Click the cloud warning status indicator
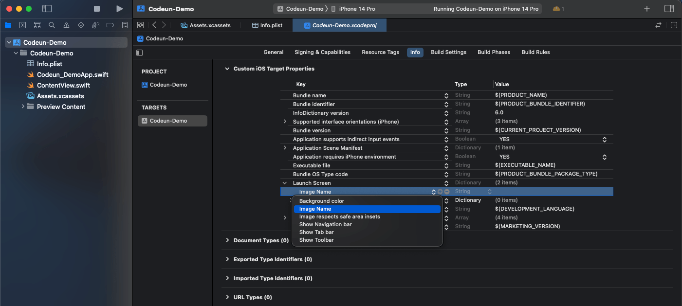682x306 pixels. pos(558,9)
